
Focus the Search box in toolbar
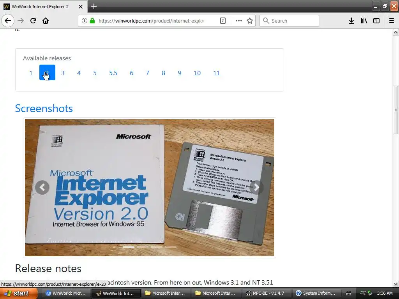[x=289, y=21]
